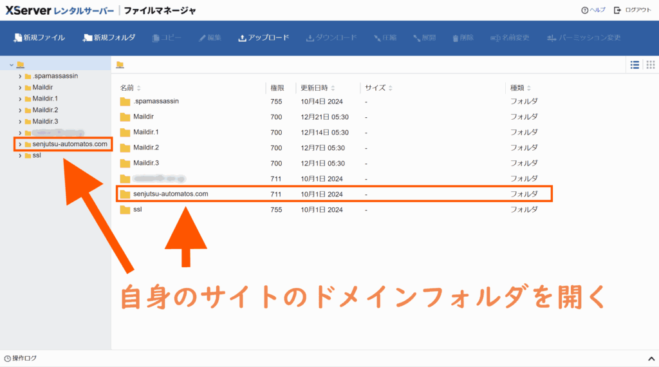Image resolution: width=659 pixels, height=367 pixels.
Task: Click the Logout (ログアウト) link
Action: (x=632, y=10)
